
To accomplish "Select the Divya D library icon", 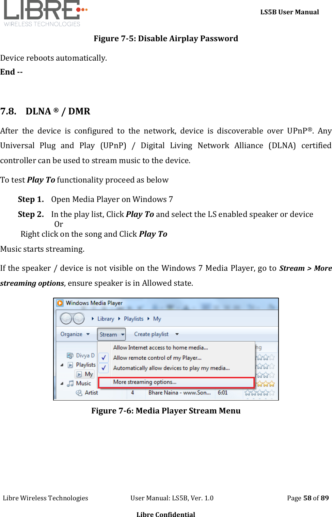I will 70,355.
